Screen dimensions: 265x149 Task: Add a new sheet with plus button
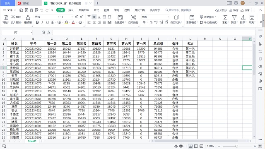42,141
